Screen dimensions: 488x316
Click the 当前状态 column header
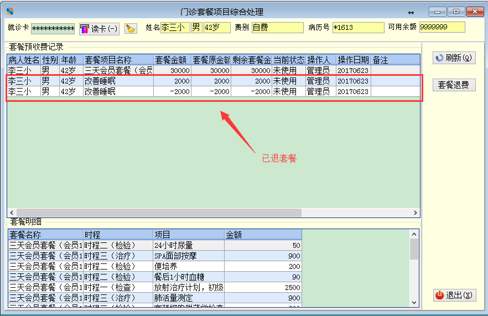(x=288, y=60)
